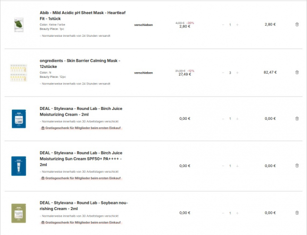This screenshot has width=307, height=235.
Task: Decrease ongredients Calming Mask quantity
Action: 223,72
